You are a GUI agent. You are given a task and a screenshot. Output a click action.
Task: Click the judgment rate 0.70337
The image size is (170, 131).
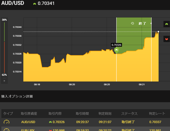click(x=155, y=122)
